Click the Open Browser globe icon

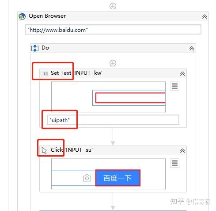pos(22,16)
